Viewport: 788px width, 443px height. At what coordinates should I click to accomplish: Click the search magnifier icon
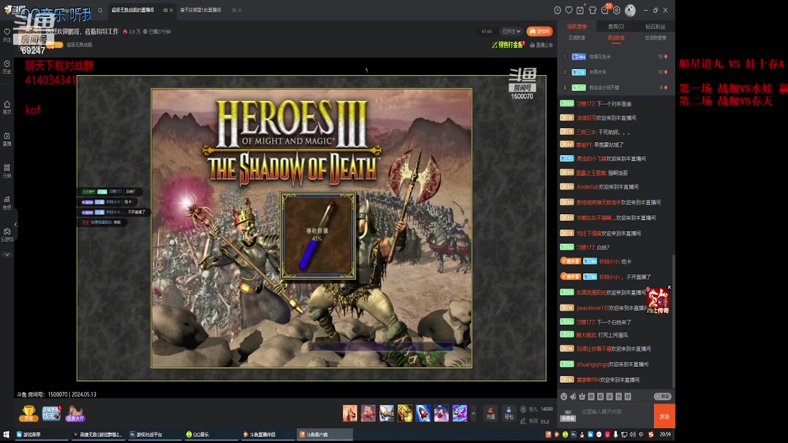click(100, 10)
